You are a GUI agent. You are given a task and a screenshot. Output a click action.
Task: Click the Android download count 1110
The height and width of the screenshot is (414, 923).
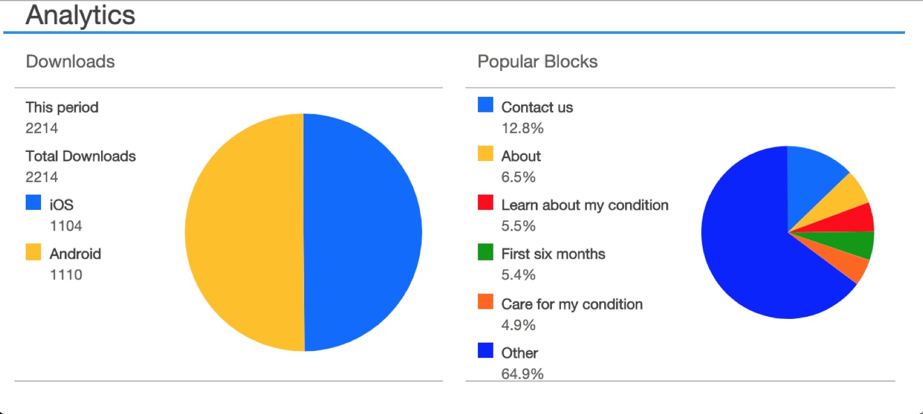66,275
